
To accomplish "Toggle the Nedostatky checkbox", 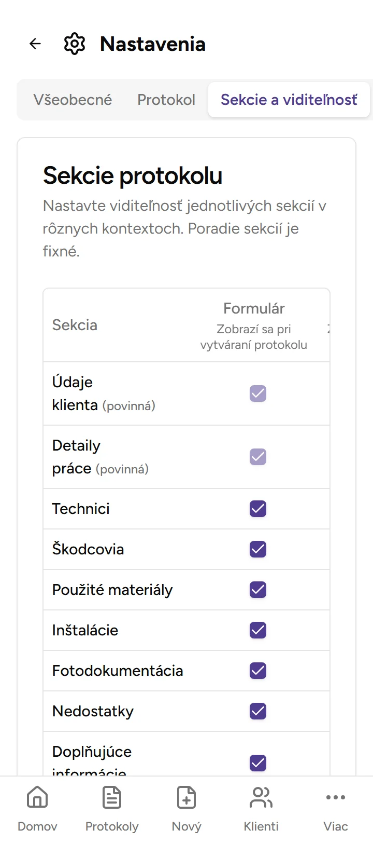I will [257, 711].
